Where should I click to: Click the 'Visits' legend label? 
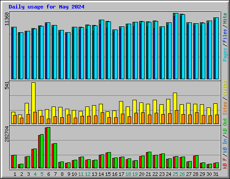[225, 88]
